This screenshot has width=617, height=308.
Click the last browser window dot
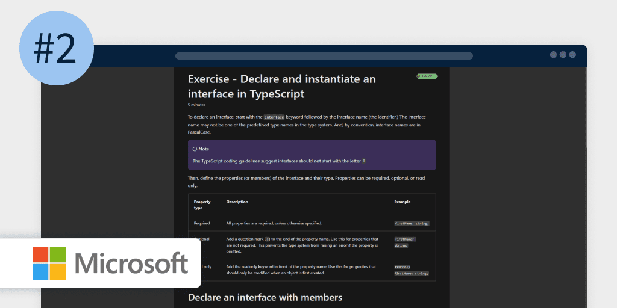click(572, 55)
